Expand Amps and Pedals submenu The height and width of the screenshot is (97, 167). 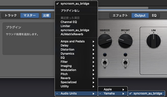76,41
